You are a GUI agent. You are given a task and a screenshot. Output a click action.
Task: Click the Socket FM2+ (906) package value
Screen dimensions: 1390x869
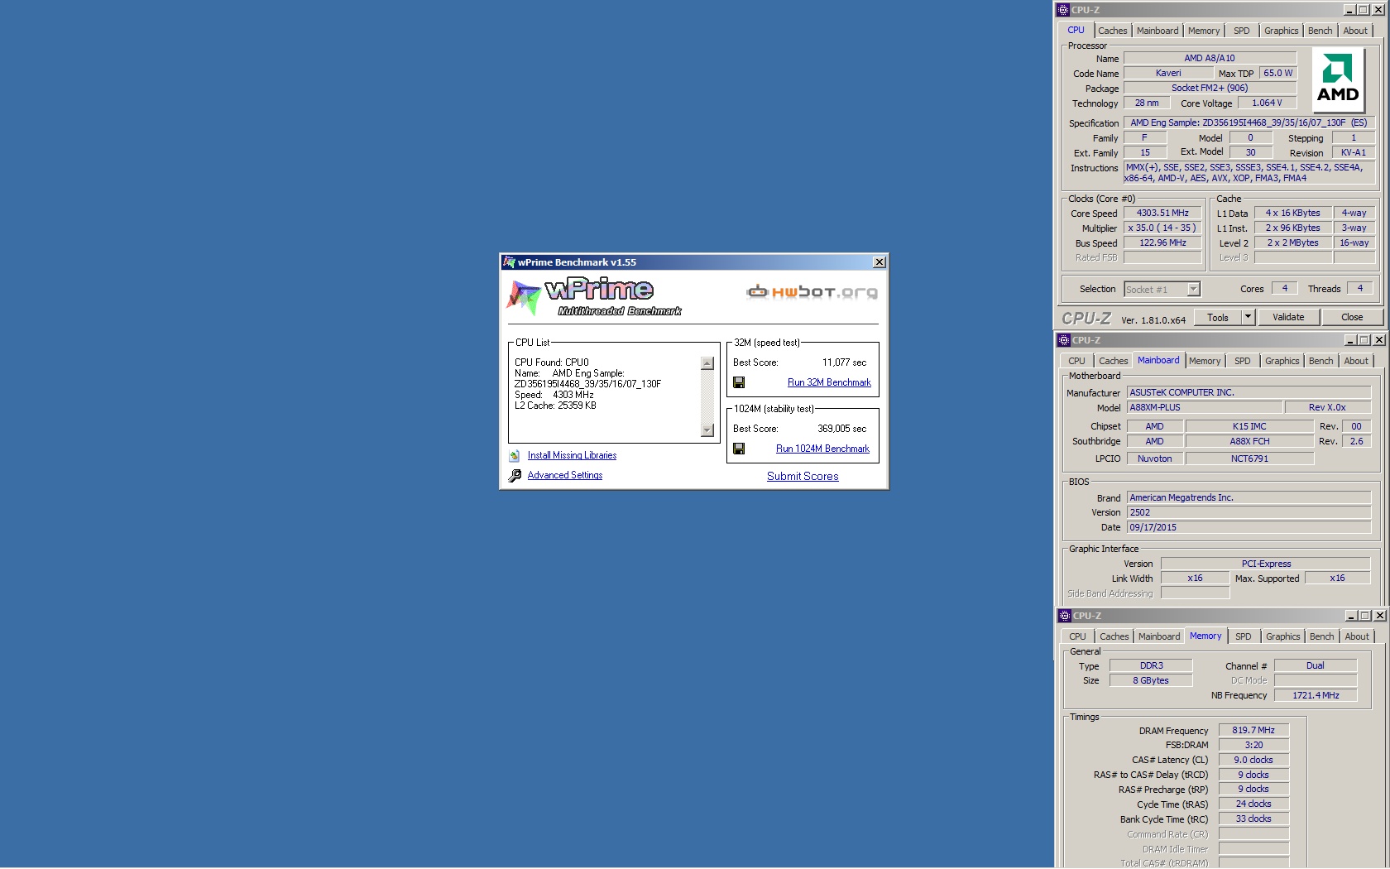tap(1210, 88)
